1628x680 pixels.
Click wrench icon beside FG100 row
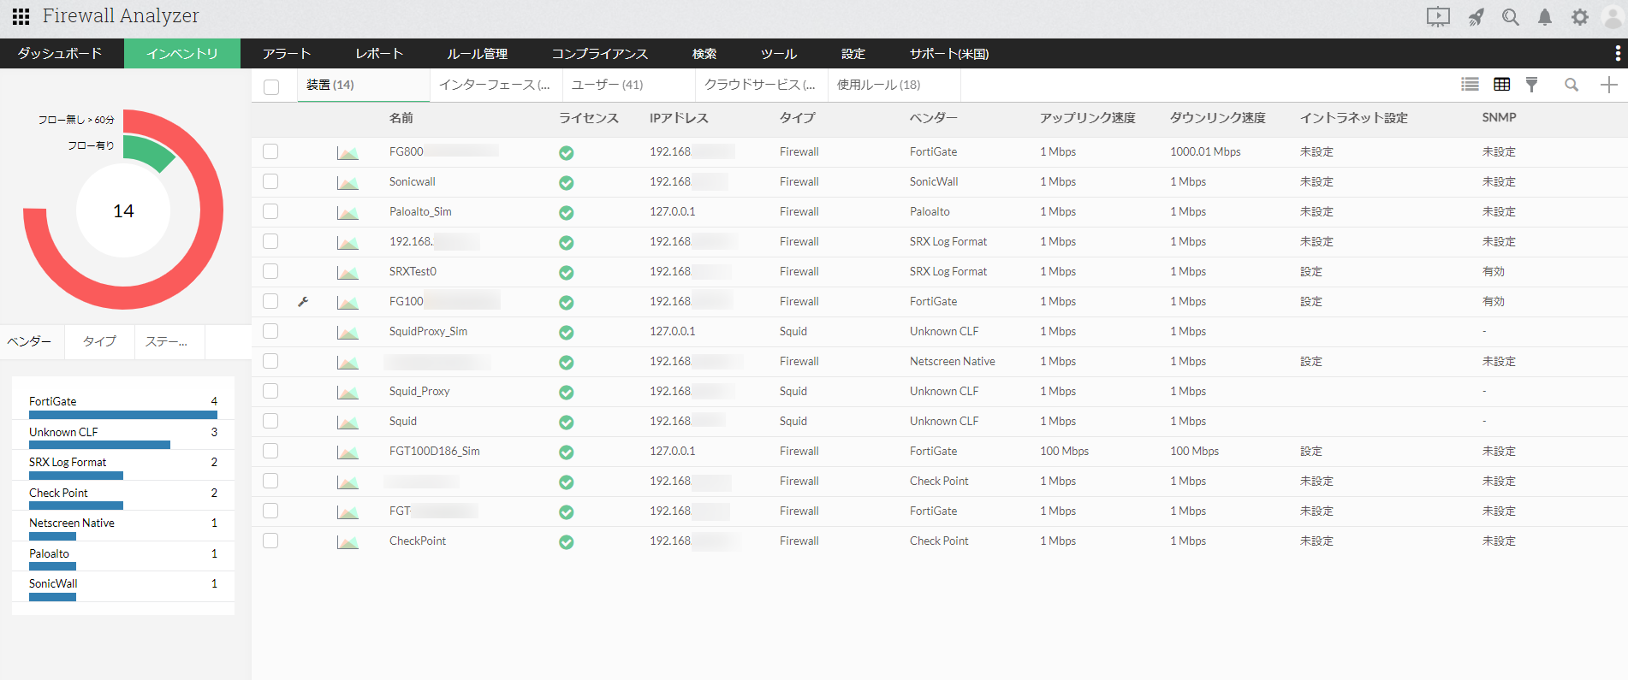click(x=303, y=301)
